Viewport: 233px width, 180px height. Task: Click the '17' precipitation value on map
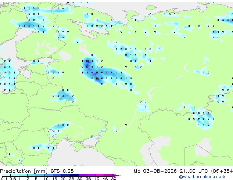pyautogui.click(x=87, y=67)
